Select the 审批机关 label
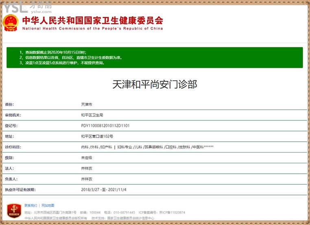The width and height of the screenshot is (310, 225). pos(13,115)
